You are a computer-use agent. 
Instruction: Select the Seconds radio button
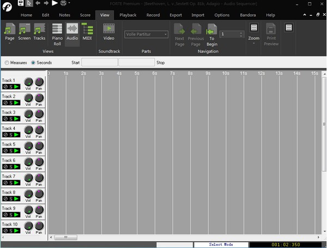(x=33, y=63)
